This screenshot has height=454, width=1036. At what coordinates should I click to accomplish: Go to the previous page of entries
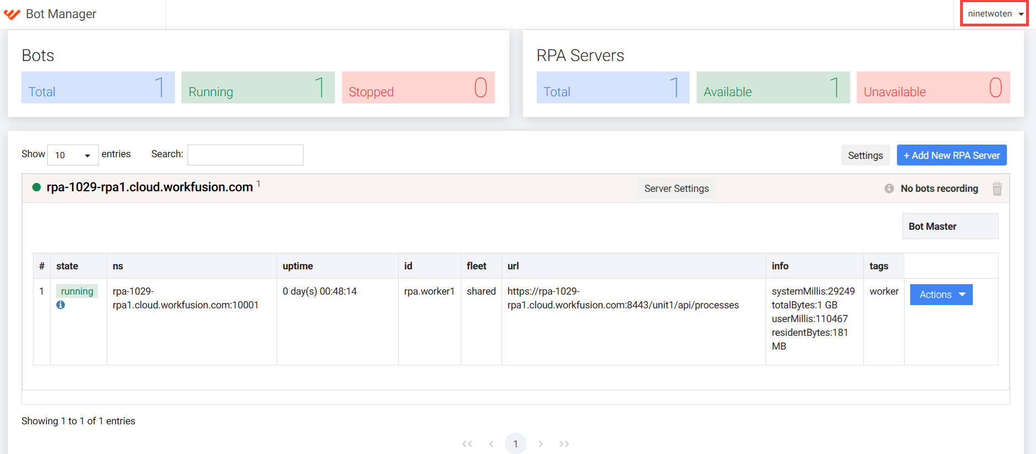tap(492, 444)
